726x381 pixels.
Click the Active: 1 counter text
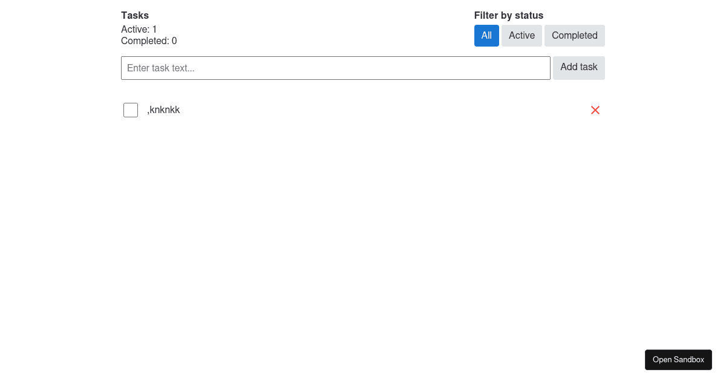pos(139,29)
